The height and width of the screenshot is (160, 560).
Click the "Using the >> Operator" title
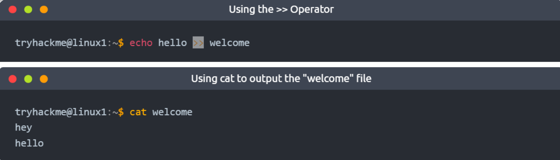click(281, 9)
